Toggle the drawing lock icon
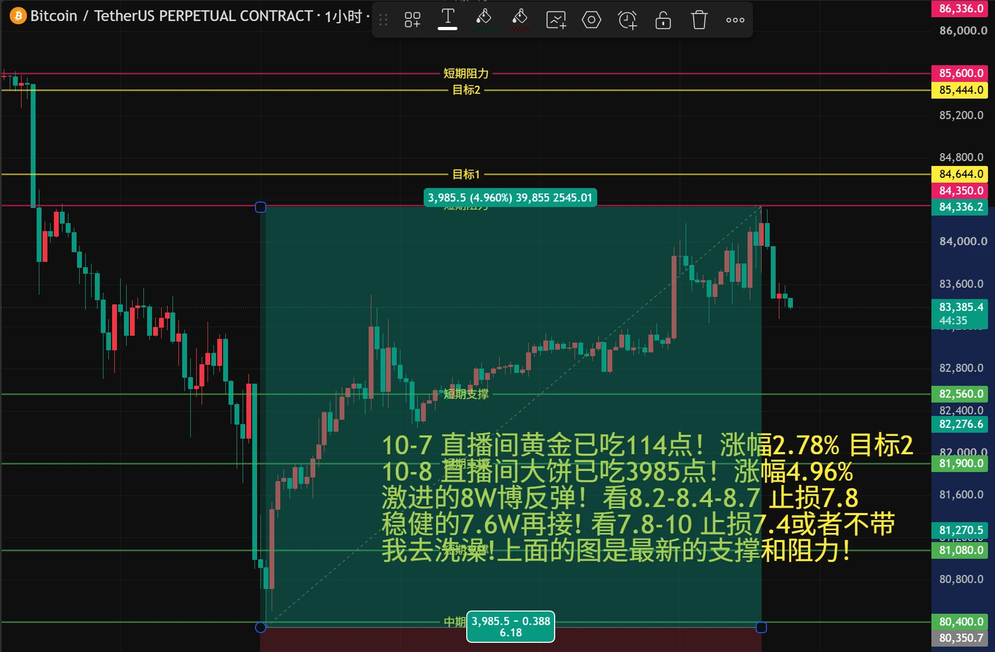 pos(663,20)
